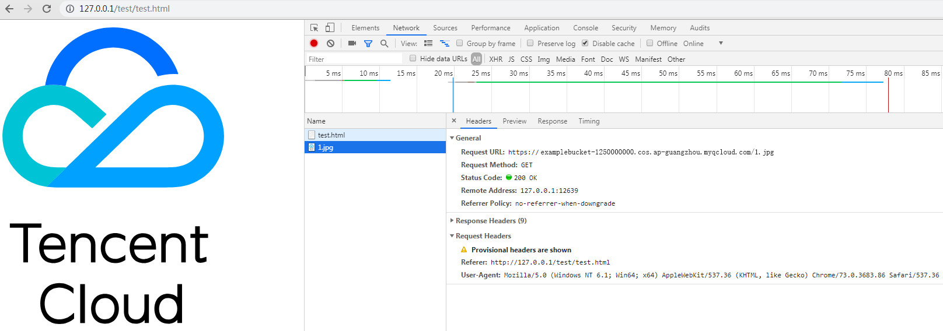
Task: Select test.html in the request list
Action: coord(331,135)
